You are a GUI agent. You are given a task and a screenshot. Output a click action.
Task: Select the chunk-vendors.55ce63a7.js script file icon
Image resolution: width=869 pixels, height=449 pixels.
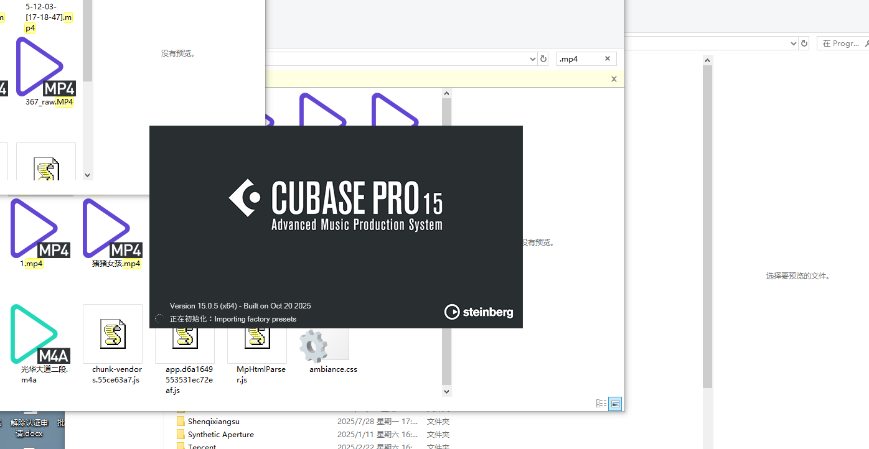click(x=113, y=334)
